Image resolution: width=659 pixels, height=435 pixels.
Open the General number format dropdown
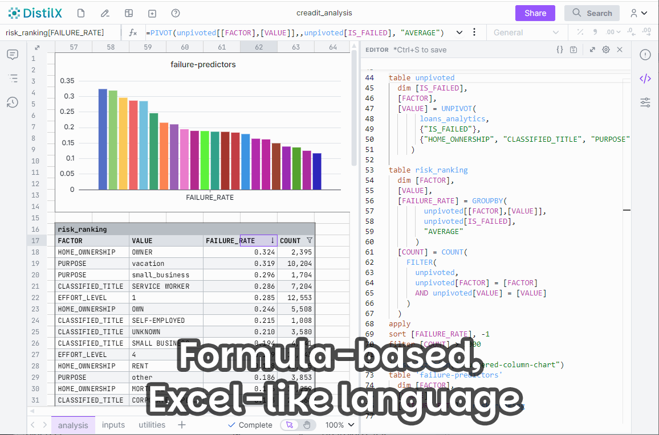tap(526, 32)
